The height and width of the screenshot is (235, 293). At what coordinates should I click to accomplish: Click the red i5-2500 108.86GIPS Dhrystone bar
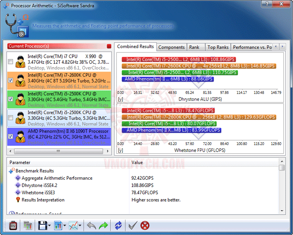tap(179, 59)
